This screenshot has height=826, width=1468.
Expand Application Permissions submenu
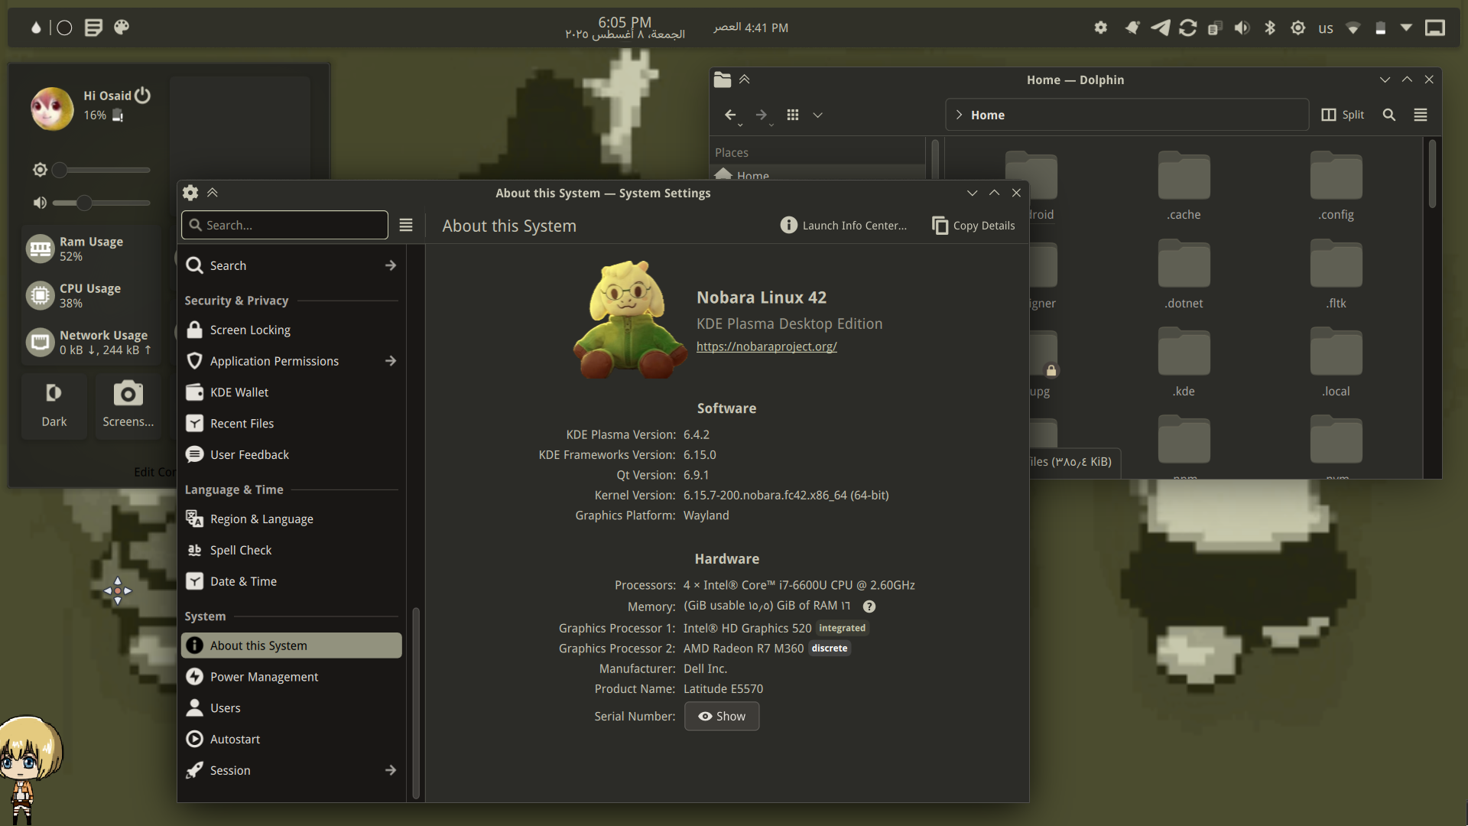(391, 361)
